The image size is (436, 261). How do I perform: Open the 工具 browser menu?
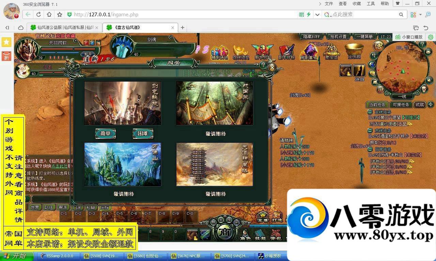click(x=371, y=4)
